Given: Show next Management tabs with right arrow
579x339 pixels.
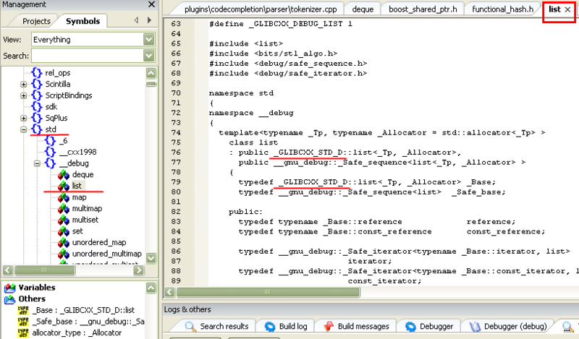Looking at the screenshot, I should tap(149, 20).
